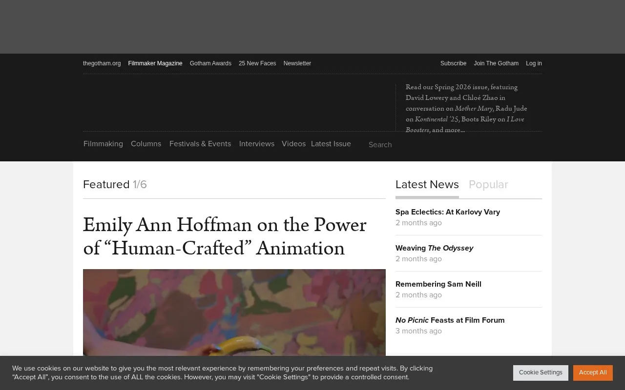
Task: Read the Spring 2026 issue promo text
Action: point(466,108)
